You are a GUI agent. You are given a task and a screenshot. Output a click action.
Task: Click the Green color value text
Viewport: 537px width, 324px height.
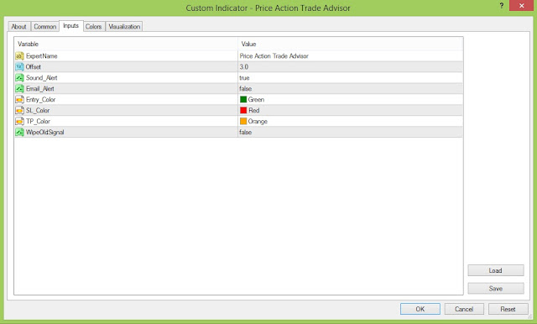click(x=256, y=100)
